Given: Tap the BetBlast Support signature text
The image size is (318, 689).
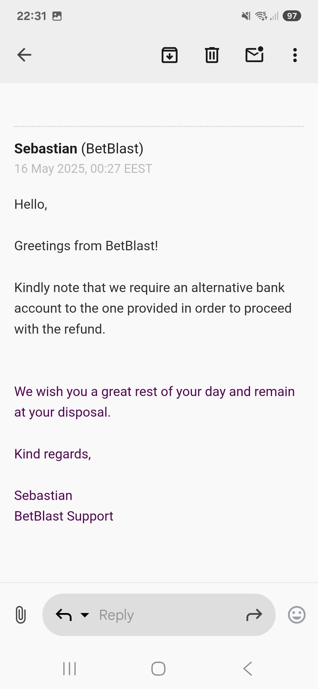Looking at the screenshot, I should [x=64, y=516].
